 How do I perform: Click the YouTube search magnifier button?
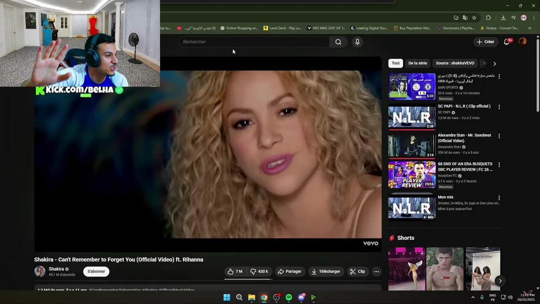point(338,42)
